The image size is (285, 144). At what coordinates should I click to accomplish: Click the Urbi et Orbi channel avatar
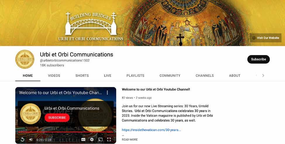25,59
